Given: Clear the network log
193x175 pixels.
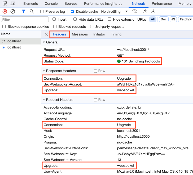Looking at the screenshot, I should pyautogui.click(x=13, y=11).
